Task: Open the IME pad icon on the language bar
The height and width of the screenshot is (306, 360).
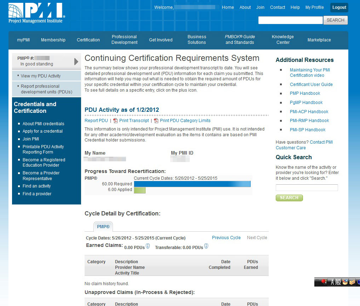Action: tap(345, 282)
